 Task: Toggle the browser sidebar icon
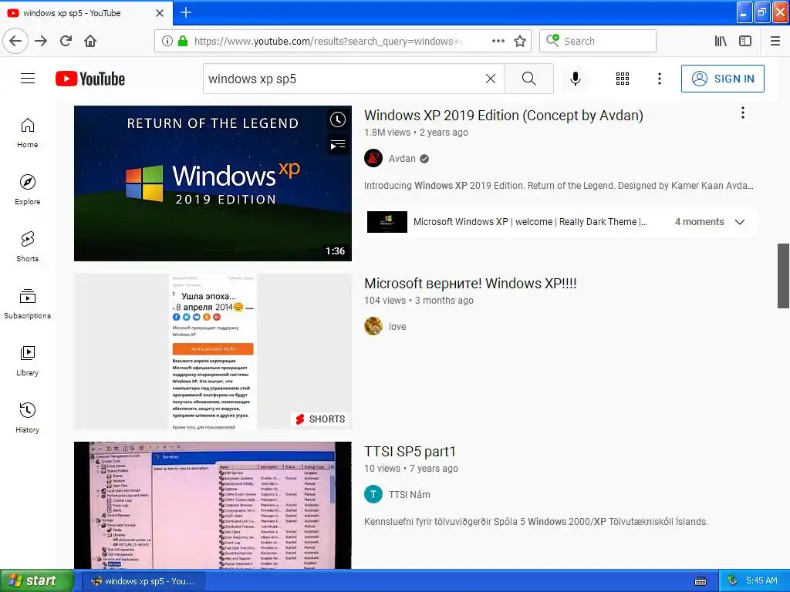pos(745,41)
